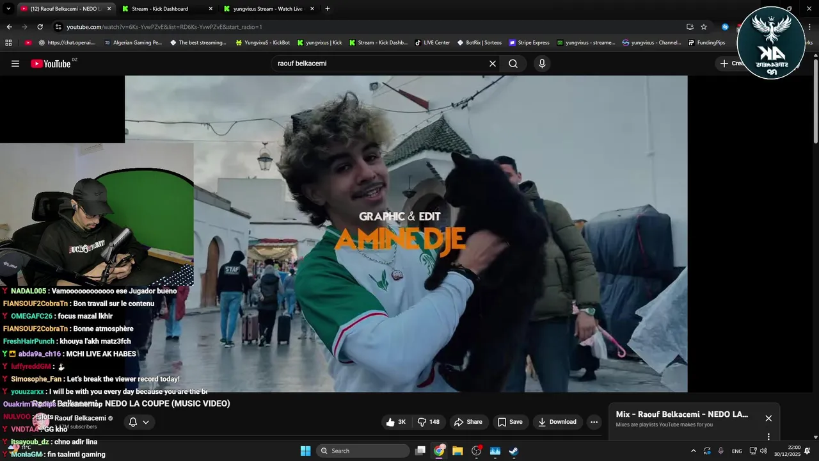Click the taskbar Search box
The image size is (819, 461).
click(363, 451)
